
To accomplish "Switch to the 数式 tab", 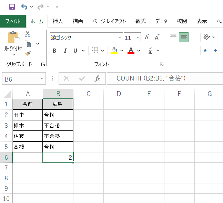I will (x=140, y=21).
